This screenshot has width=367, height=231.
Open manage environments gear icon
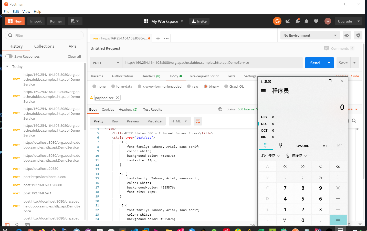[x=358, y=35]
